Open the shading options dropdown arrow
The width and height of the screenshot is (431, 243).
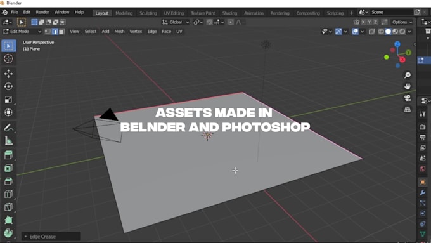409,32
